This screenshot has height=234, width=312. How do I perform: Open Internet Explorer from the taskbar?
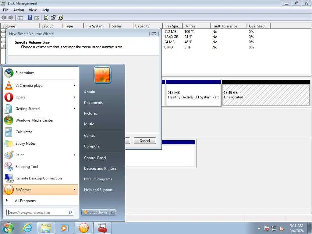pyautogui.click(x=27, y=228)
